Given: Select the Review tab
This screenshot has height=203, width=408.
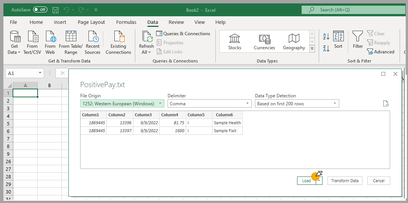Looking at the screenshot, I should (176, 22).
